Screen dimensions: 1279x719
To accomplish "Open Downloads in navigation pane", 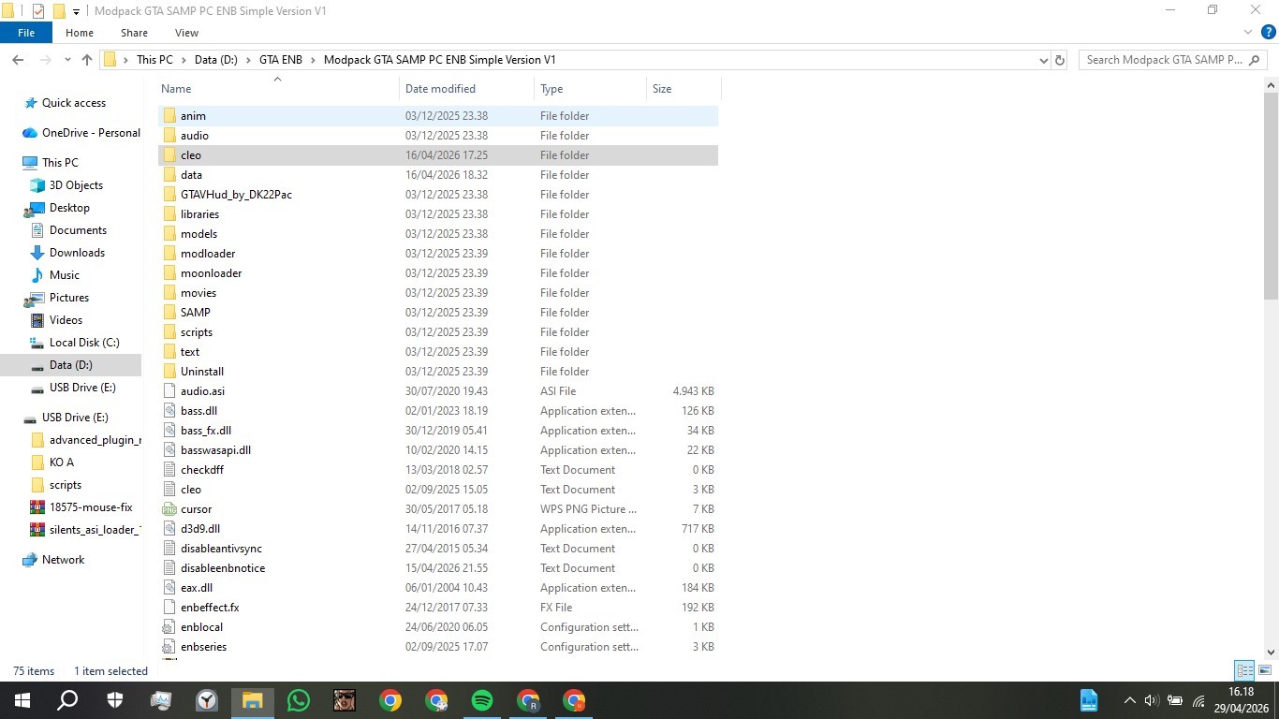I will [77, 253].
